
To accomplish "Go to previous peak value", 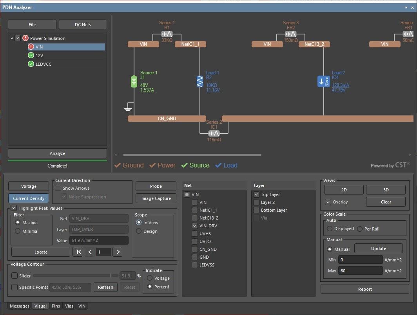I will point(90,252).
